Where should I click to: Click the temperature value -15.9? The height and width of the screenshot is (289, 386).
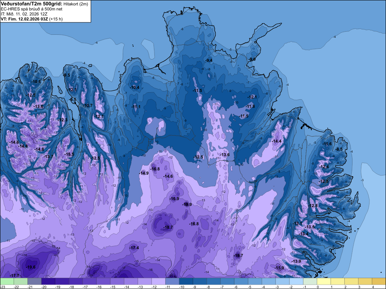tap(279, 268)
